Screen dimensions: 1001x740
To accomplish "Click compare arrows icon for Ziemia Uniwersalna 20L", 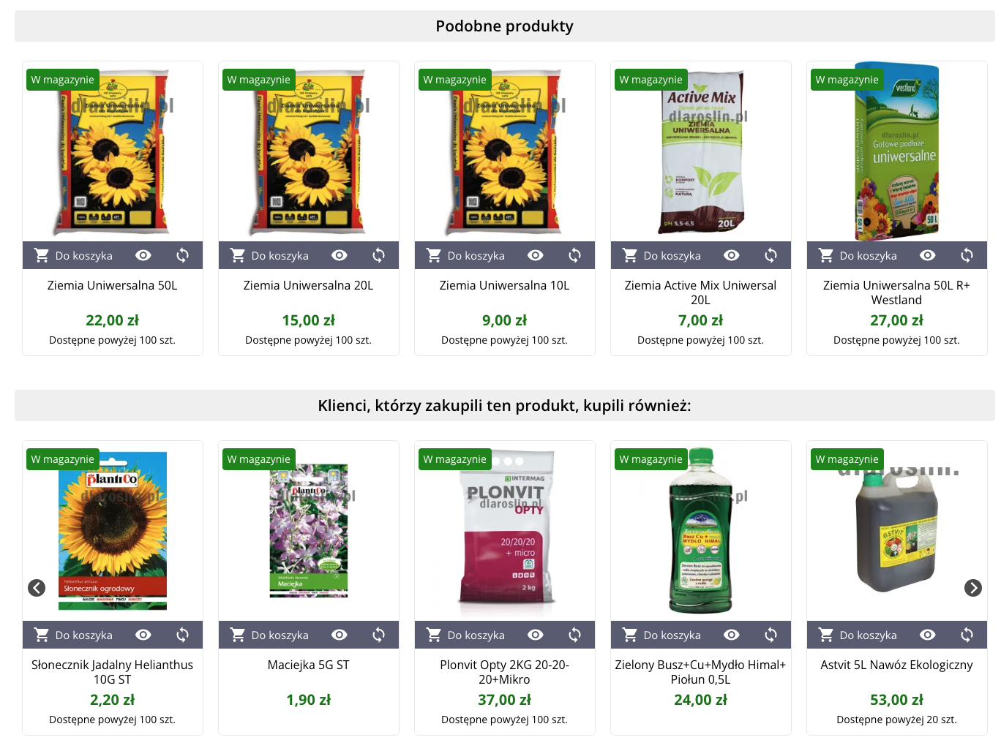I will point(378,255).
